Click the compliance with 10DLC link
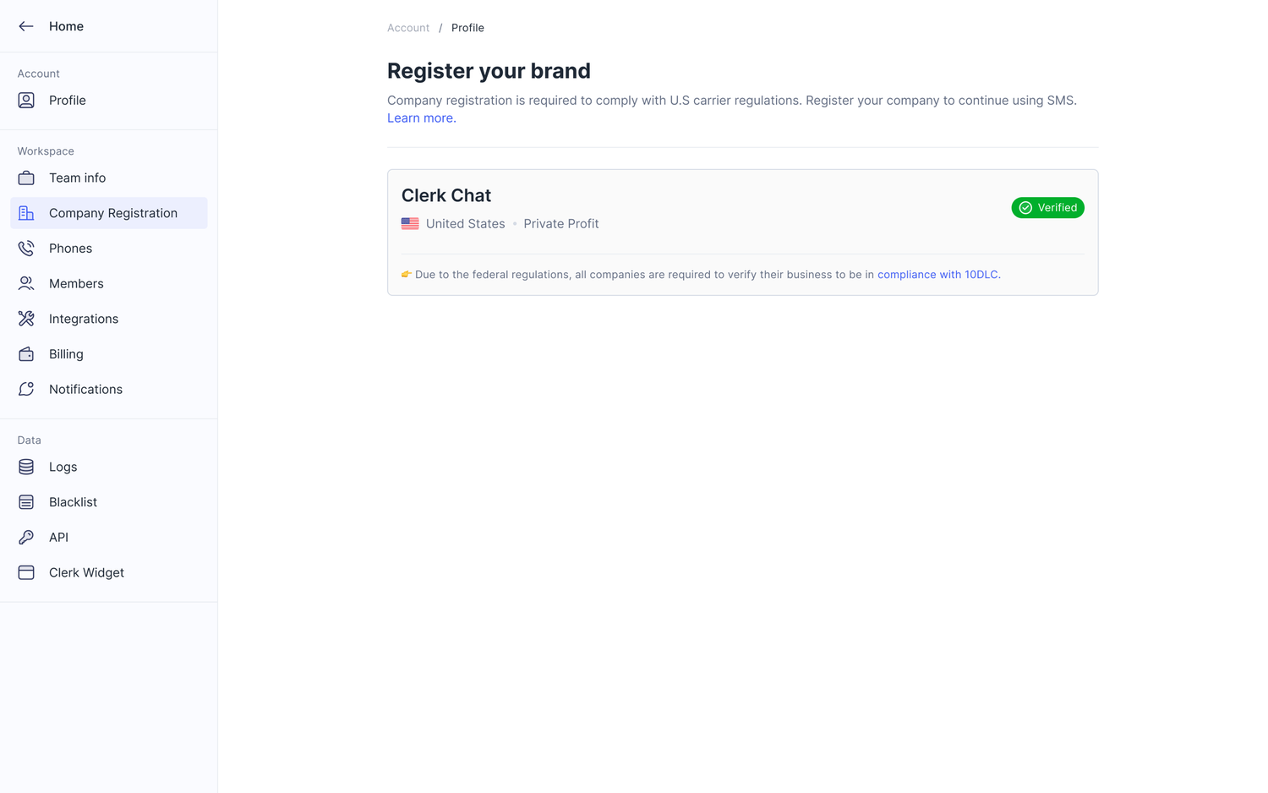 (x=937, y=274)
